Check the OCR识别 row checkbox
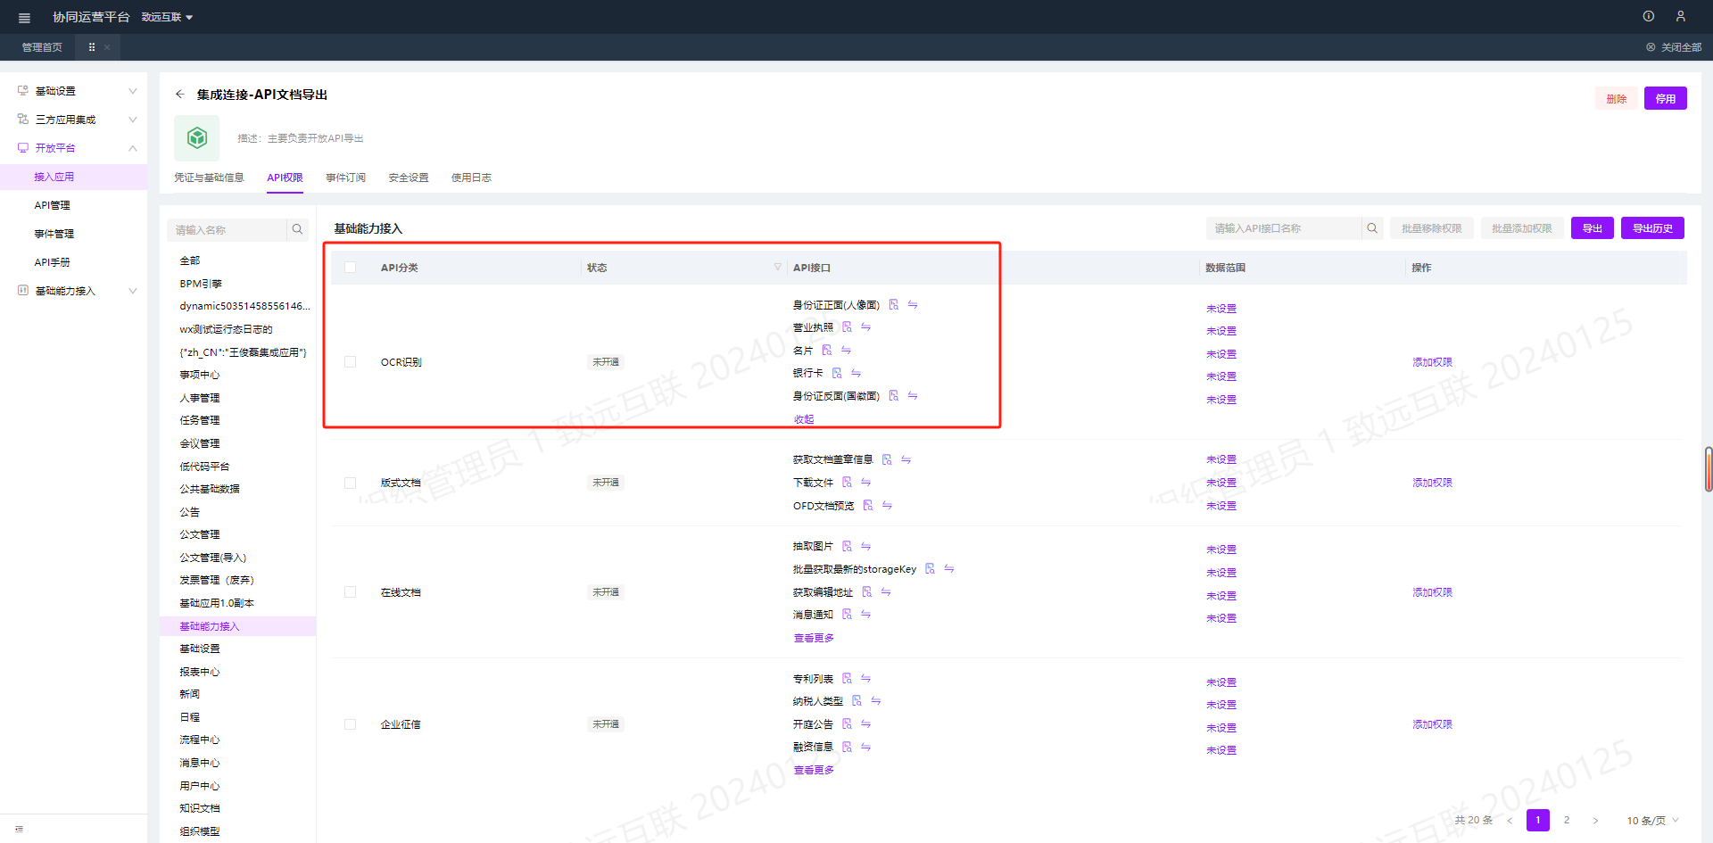The width and height of the screenshot is (1713, 843). tap(350, 362)
